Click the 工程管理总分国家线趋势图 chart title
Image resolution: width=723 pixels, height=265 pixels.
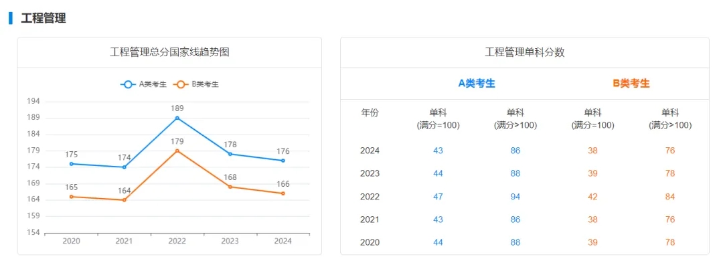169,52
